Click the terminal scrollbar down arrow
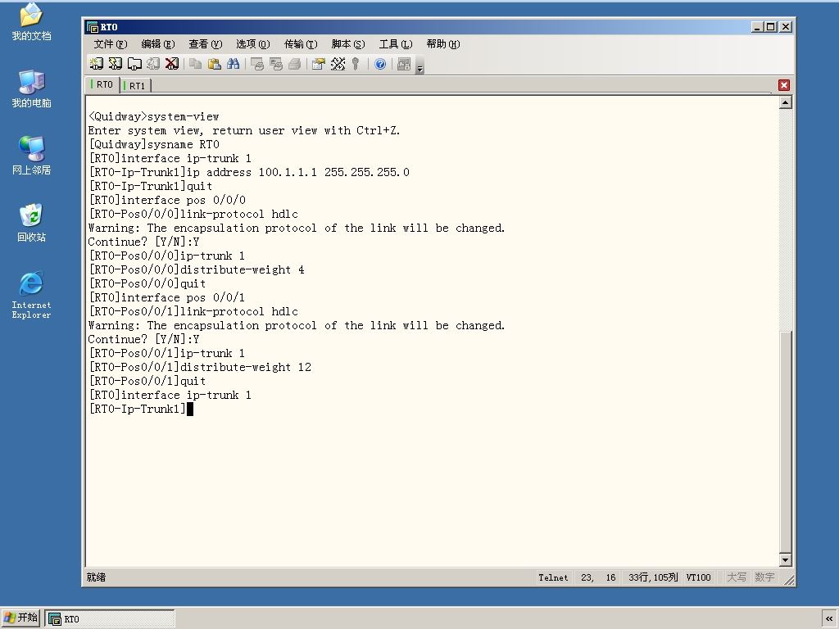The image size is (839, 629). click(x=785, y=560)
